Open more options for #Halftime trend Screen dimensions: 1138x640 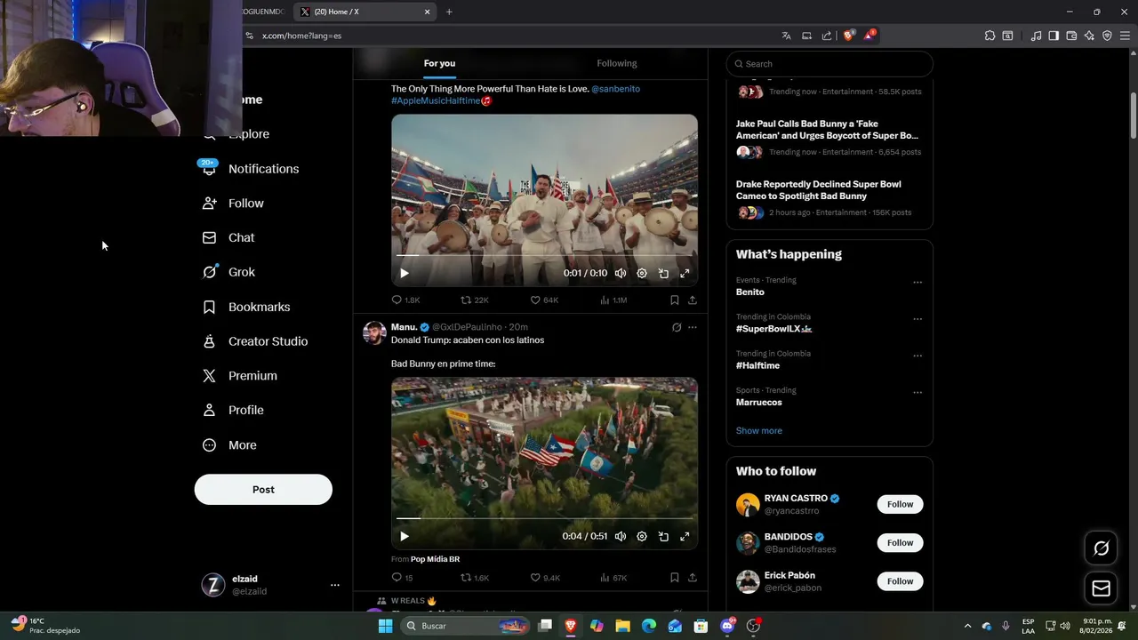918,356
